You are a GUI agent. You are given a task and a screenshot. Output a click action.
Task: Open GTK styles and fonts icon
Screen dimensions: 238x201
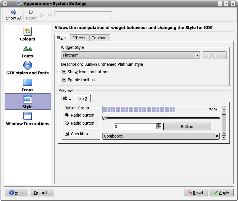28,65
